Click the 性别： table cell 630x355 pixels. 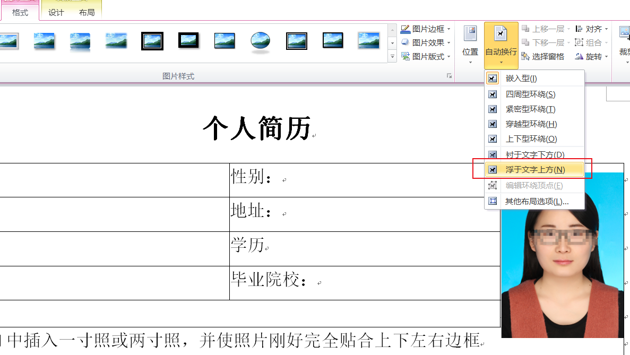click(365, 180)
